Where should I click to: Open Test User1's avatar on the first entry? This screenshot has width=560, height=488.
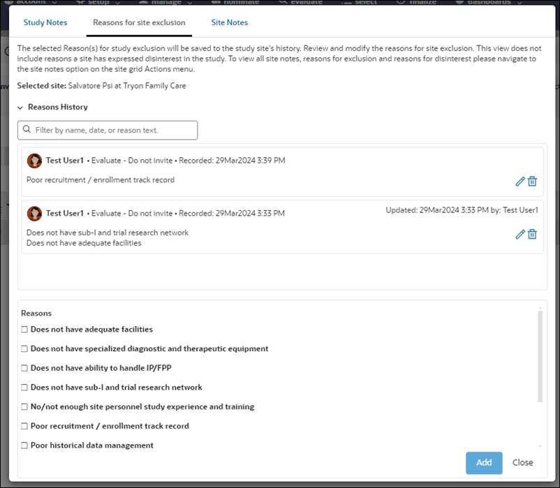(34, 160)
